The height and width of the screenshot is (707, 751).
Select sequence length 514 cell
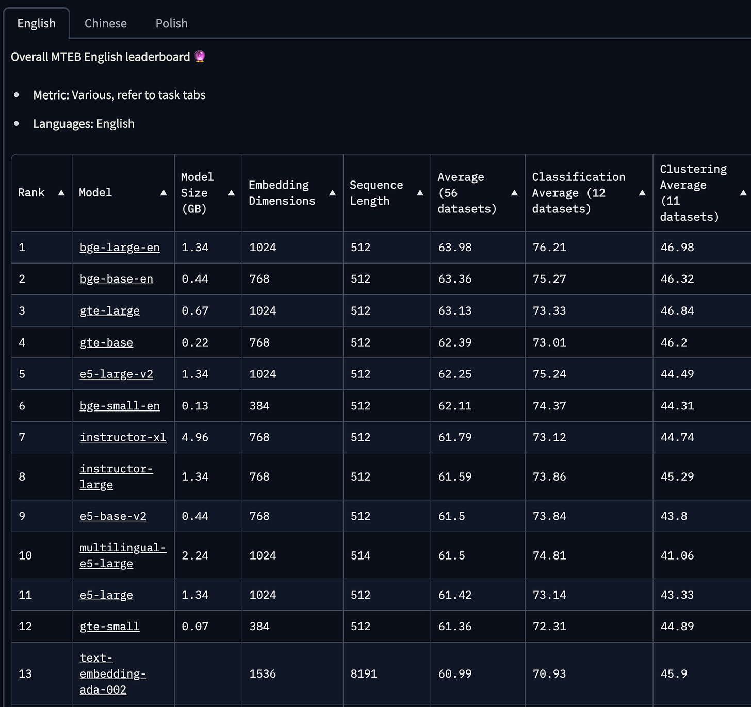click(x=387, y=555)
